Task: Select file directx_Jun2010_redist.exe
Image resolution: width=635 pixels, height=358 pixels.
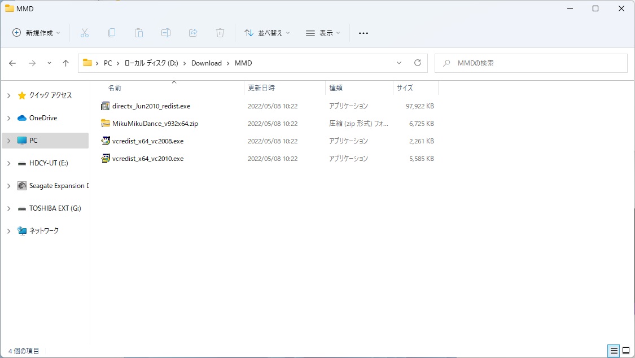Action: (151, 106)
